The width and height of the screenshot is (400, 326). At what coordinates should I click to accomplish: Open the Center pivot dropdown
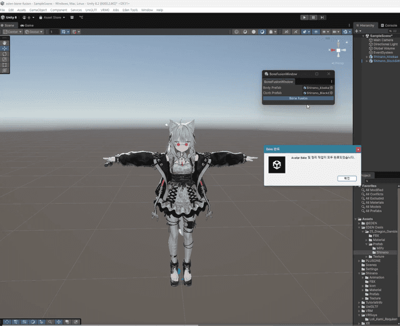tap(12, 31)
